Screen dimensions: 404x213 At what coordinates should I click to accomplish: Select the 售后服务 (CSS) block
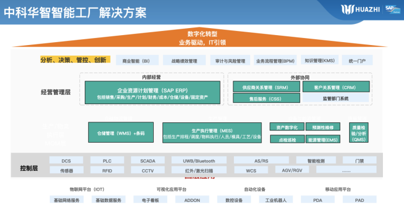(267, 98)
